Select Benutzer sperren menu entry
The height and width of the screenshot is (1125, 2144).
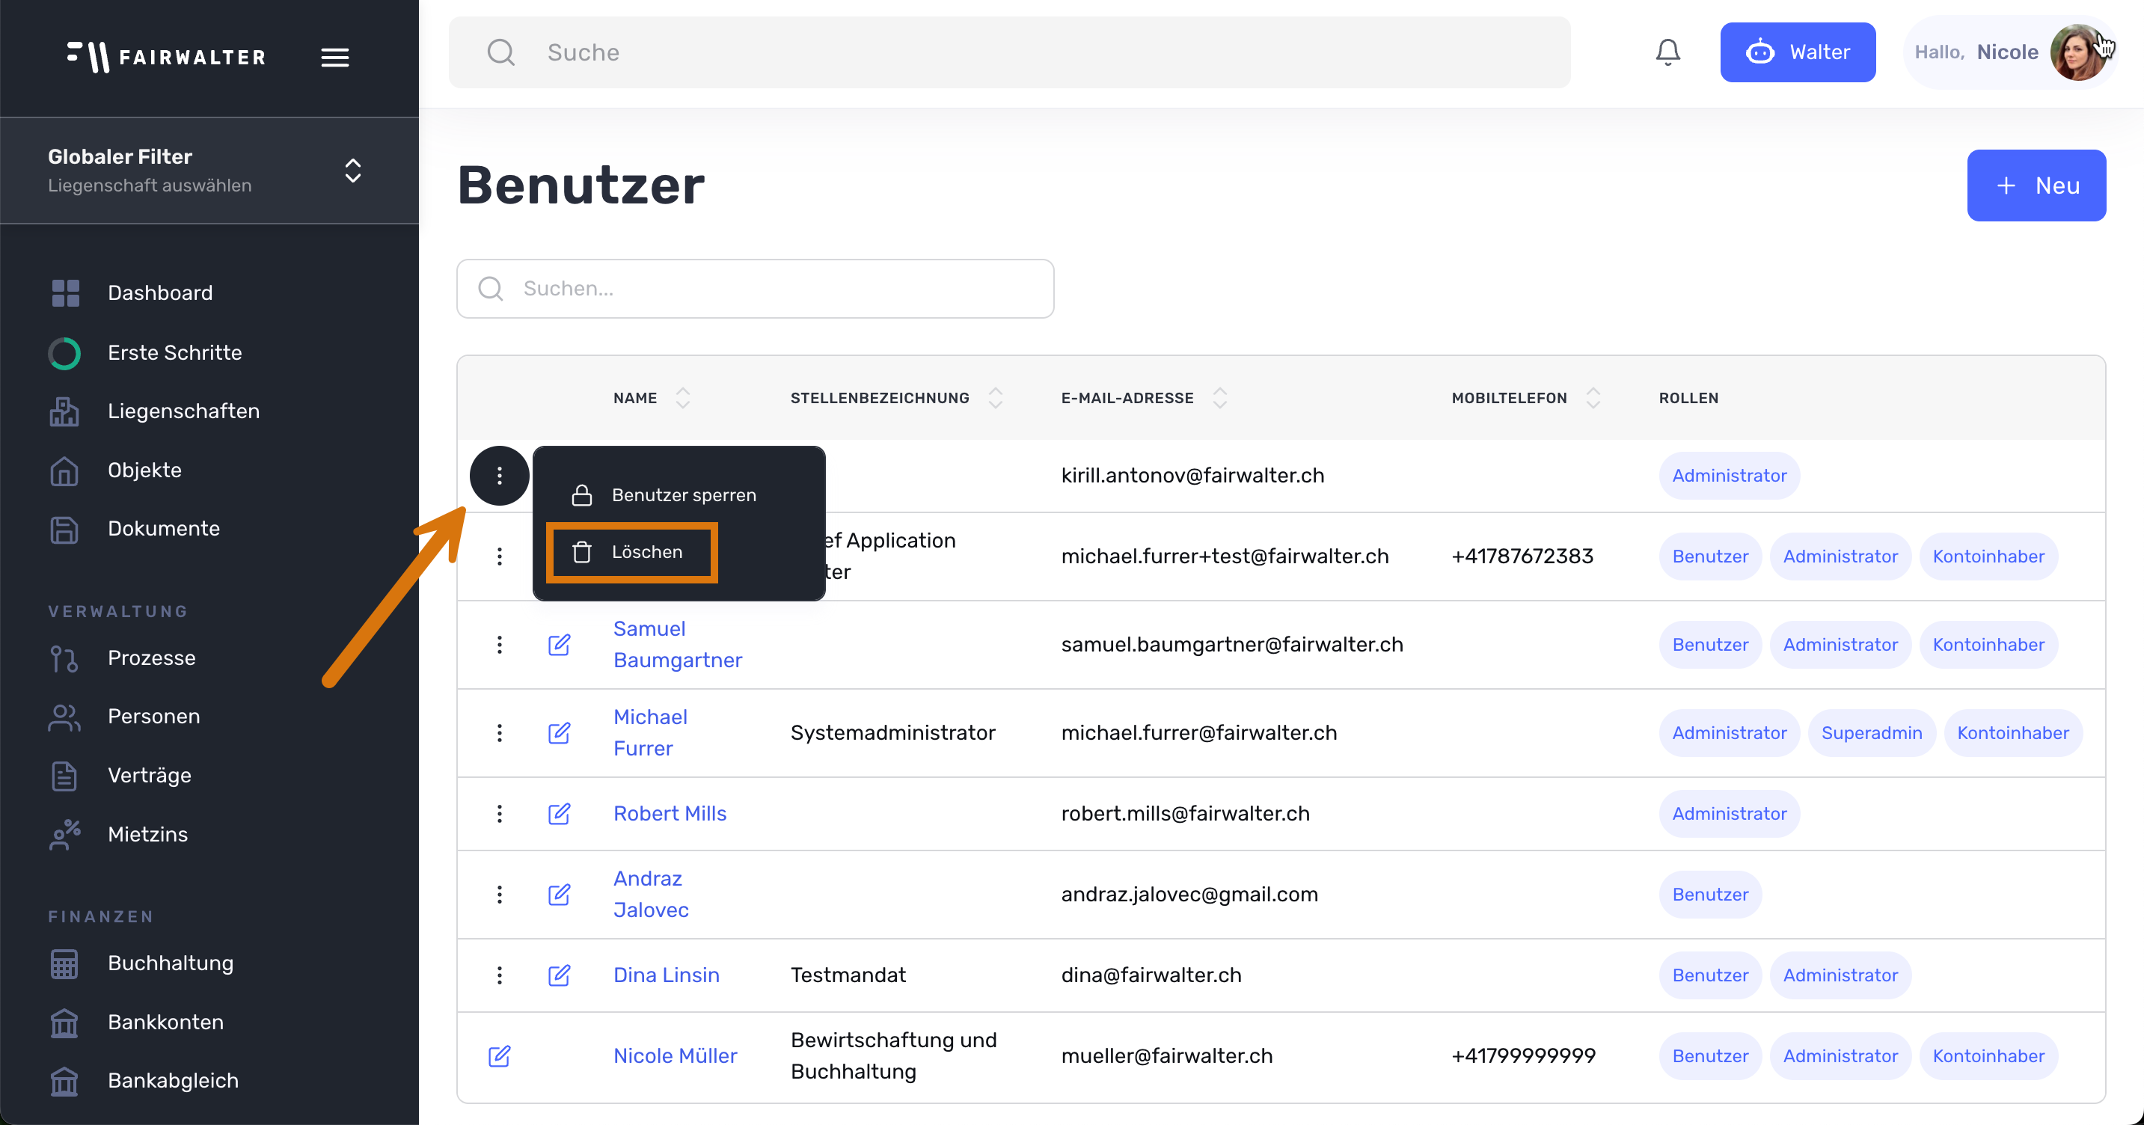(664, 496)
